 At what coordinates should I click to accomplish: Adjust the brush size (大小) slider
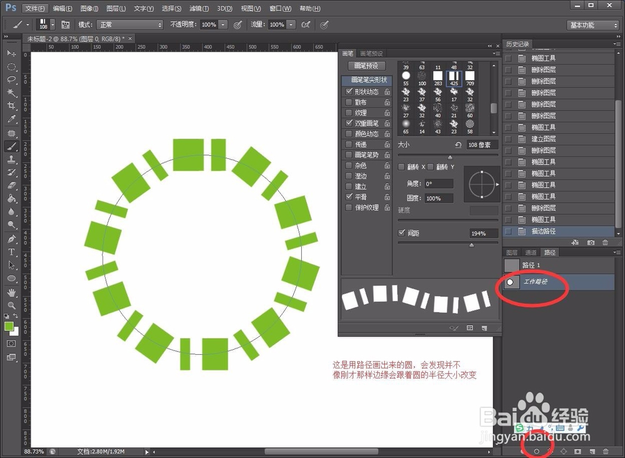click(450, 157)
